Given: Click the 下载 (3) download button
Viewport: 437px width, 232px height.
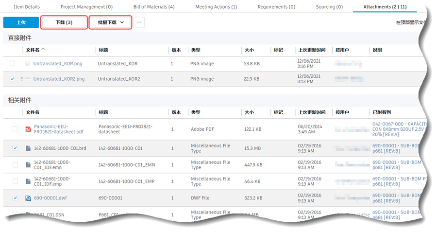Looking at the screenshot, I should (64, 22).
